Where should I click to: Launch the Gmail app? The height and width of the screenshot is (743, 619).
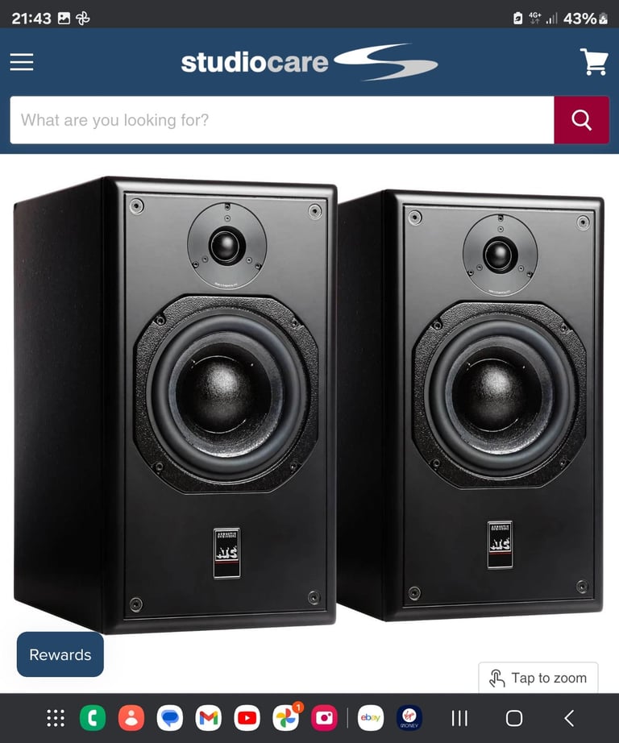coord(209,718)
